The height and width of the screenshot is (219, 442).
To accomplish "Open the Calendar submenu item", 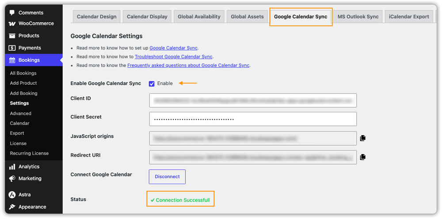I will [x=19, y=123].
